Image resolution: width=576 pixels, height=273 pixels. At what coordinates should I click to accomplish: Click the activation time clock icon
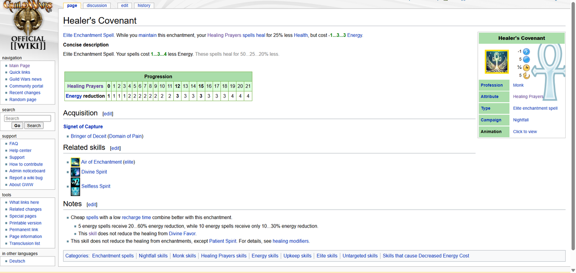pyautogui.click(x=526, y=67)
